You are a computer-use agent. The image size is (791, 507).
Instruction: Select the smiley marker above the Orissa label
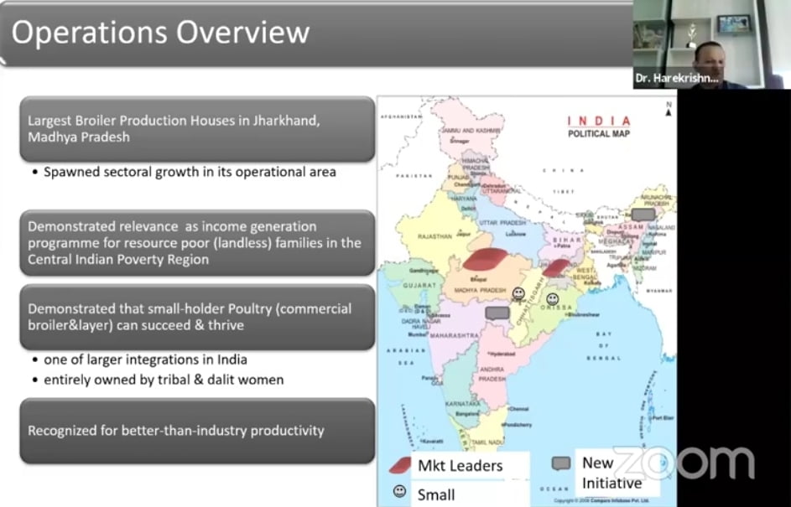point(553,299)
